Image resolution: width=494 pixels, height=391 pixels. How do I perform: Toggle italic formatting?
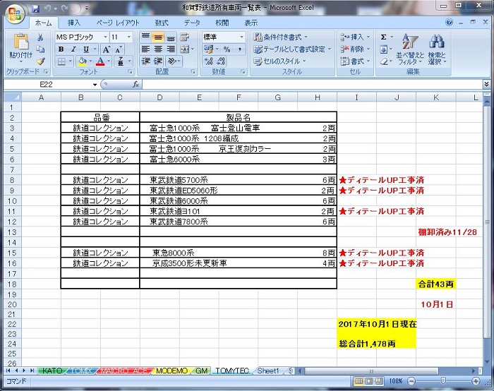(73, 49)
